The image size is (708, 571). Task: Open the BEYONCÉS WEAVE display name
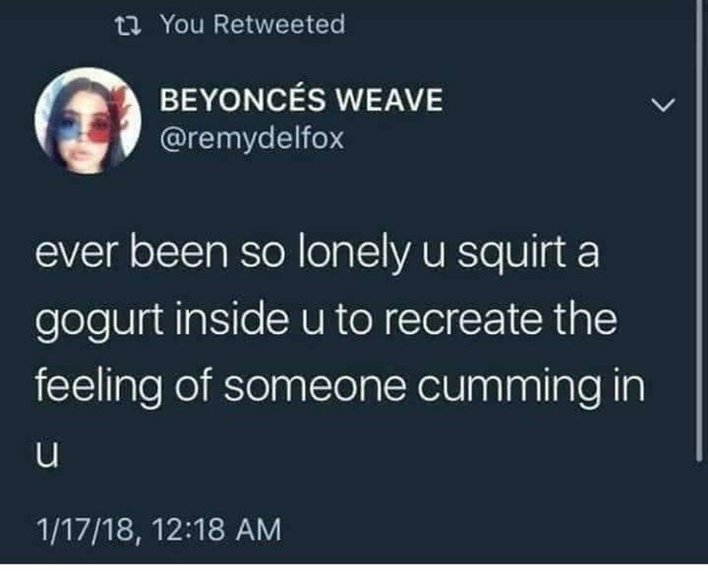tap(302, 100)
